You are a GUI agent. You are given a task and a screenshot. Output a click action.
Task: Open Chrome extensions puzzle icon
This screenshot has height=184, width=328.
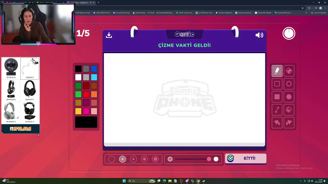tap(309, 8)
